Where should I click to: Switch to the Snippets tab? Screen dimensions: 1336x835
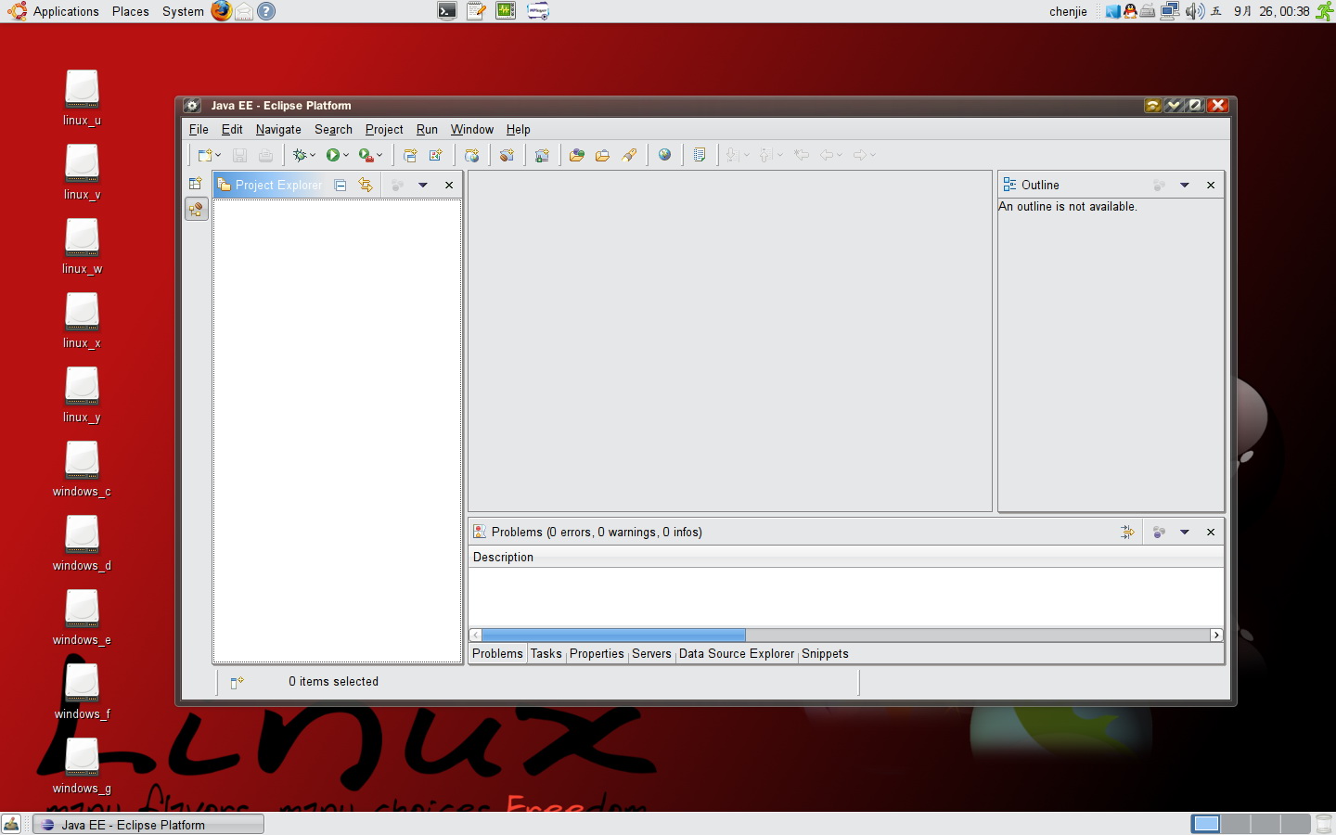pos(825,653)
